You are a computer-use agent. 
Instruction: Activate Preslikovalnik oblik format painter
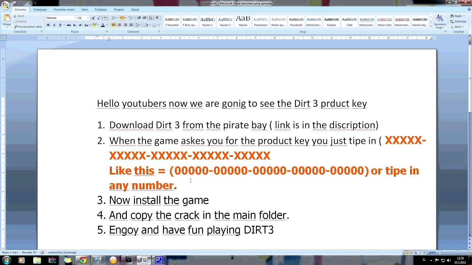tap(28, 26)
